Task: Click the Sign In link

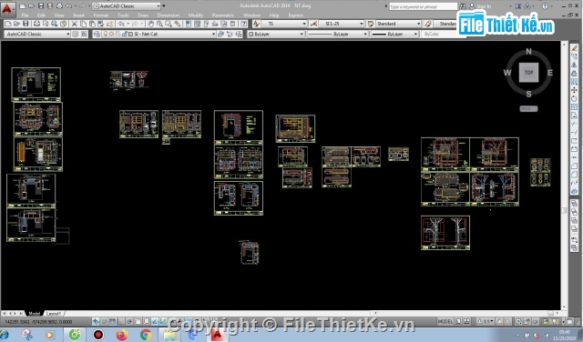Action: (x=484, y=6)
